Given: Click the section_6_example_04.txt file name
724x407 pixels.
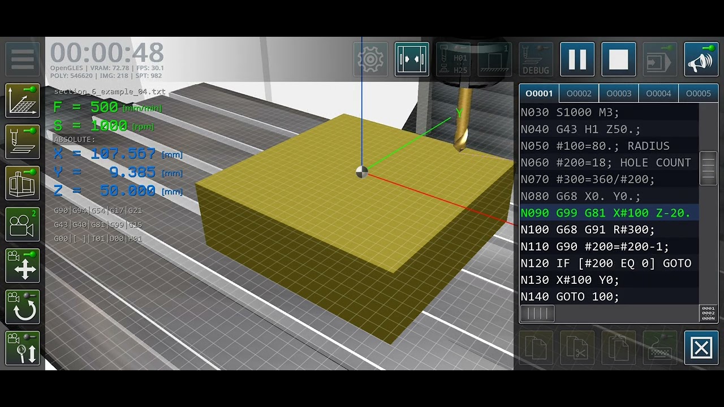Looking at the screenshot, I should (x=110, y=92).
